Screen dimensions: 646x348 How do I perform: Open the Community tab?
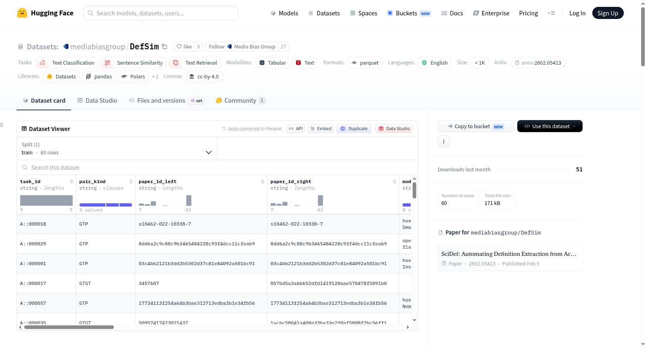pos(240,100)
